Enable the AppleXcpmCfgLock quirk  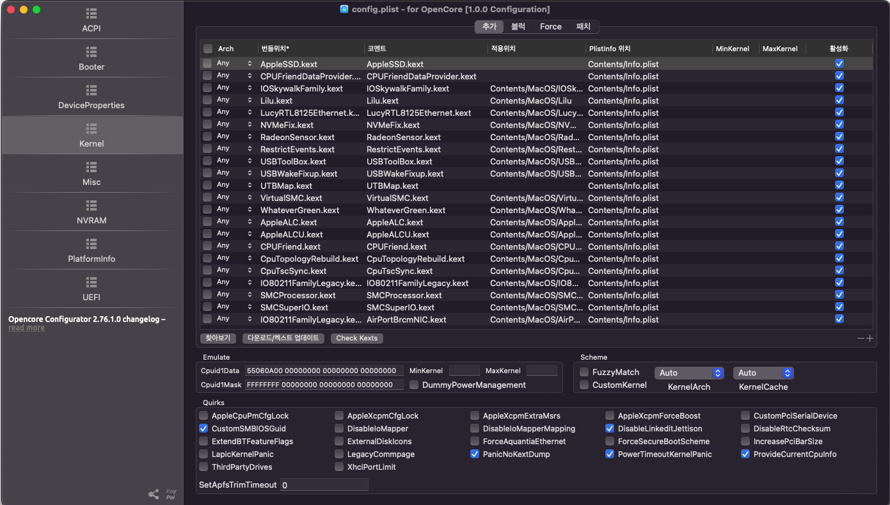(x=339, y=415)
